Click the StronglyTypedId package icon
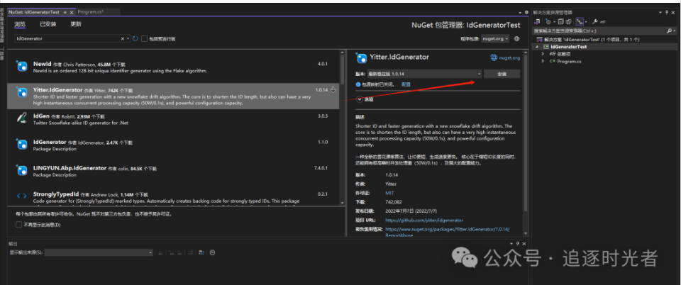This screenshot has width=681, height=285. [x=22, y=195]
